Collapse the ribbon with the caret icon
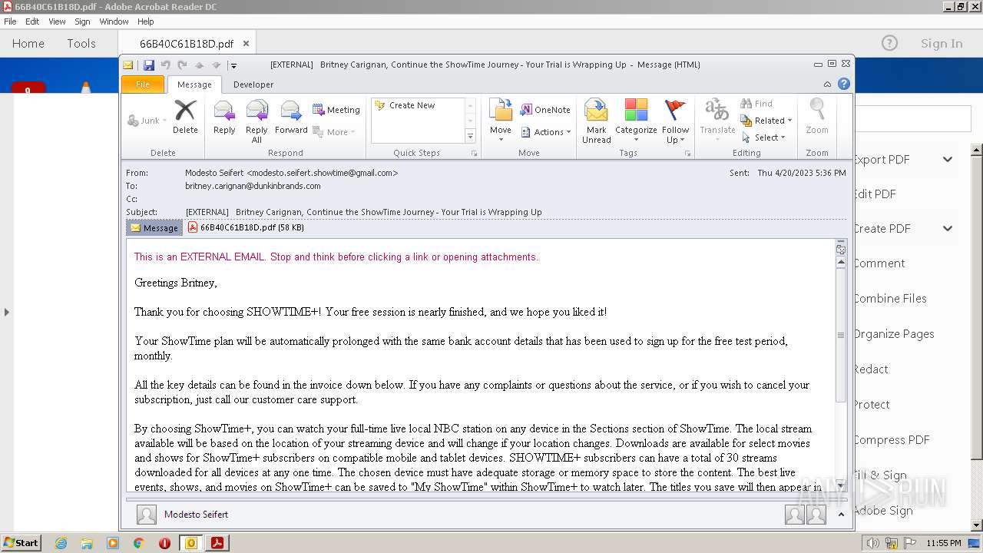Image resolution: width=983 pixels, height=553 pixels. pos(827,84)
